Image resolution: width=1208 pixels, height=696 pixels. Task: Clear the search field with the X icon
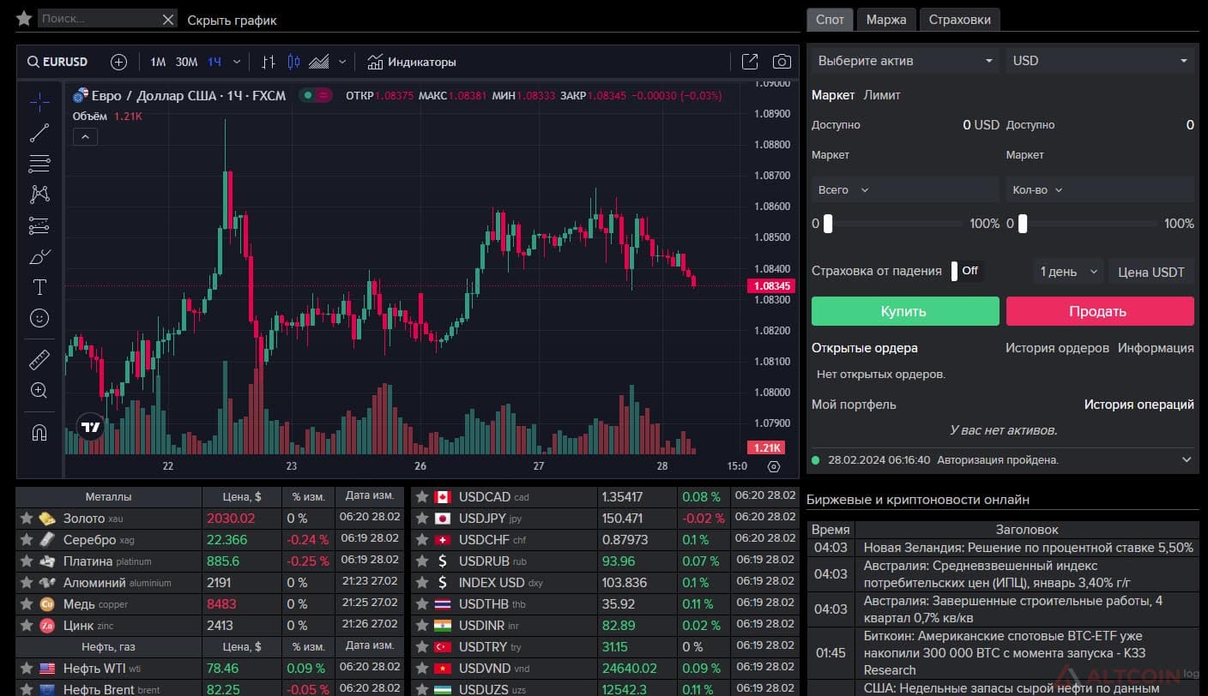click(x=168, y=19)
